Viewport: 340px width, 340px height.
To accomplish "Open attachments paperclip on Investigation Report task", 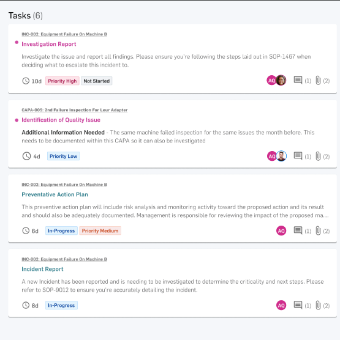I will pos(318,80).
